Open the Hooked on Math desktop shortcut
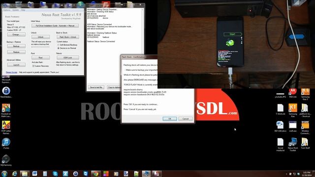The width and height of the screenshot is (315, 177). 6,110
